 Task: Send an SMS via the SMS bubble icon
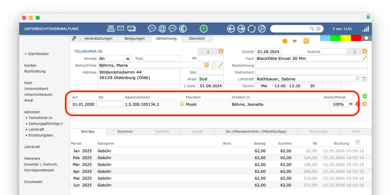coord(152,29)
